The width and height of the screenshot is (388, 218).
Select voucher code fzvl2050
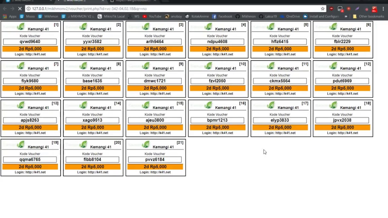pos(217,81)
